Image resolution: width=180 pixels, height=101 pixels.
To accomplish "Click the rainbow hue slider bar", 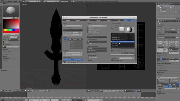I will [11, 30].
